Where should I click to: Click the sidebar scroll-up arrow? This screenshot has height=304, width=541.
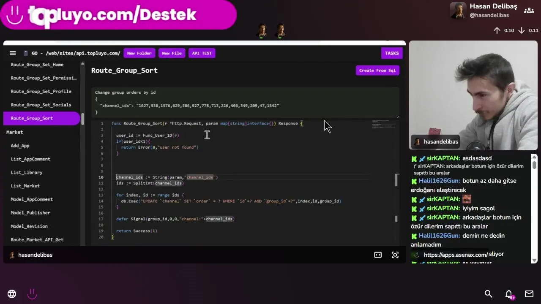pos(82,64)
